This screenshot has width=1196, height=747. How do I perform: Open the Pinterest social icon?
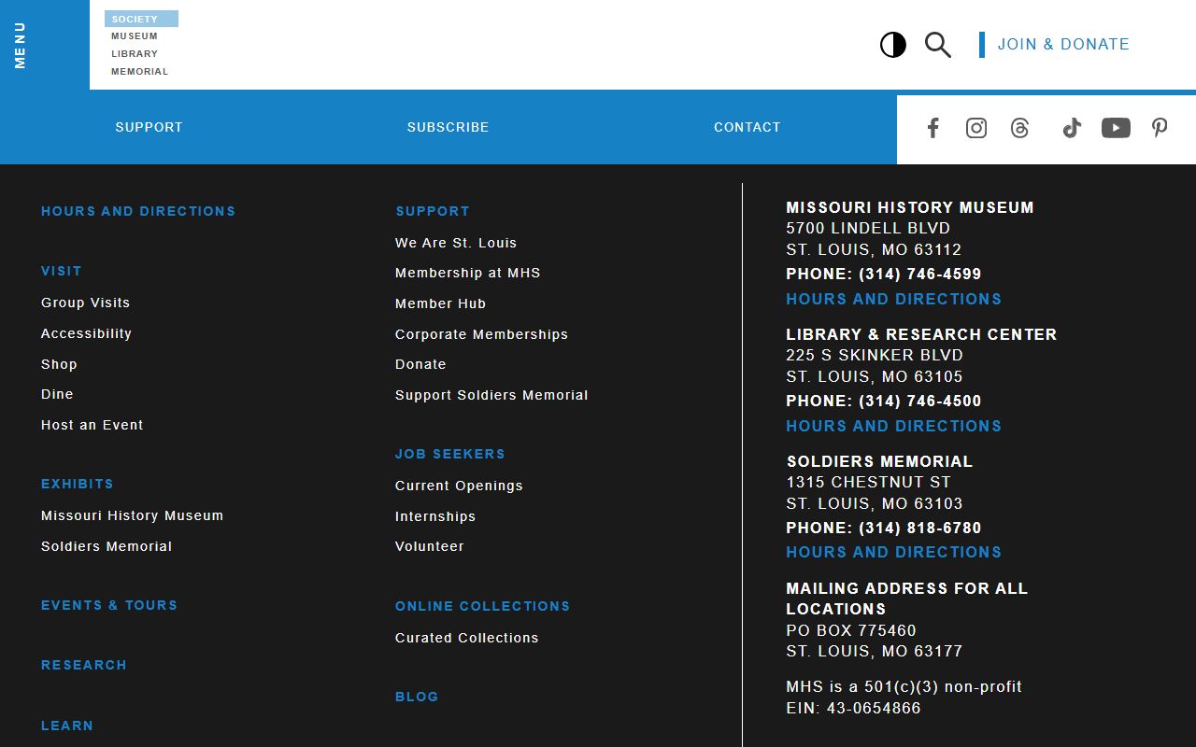pos(1160,128)
